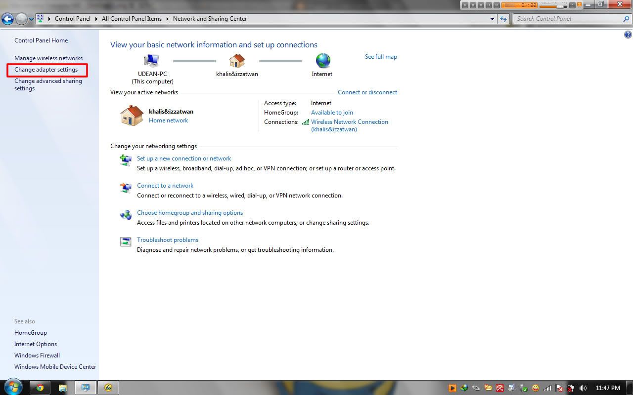633x395 pixels.
Task: Click the speaker volume tray icon
Action: pos(583,388)
